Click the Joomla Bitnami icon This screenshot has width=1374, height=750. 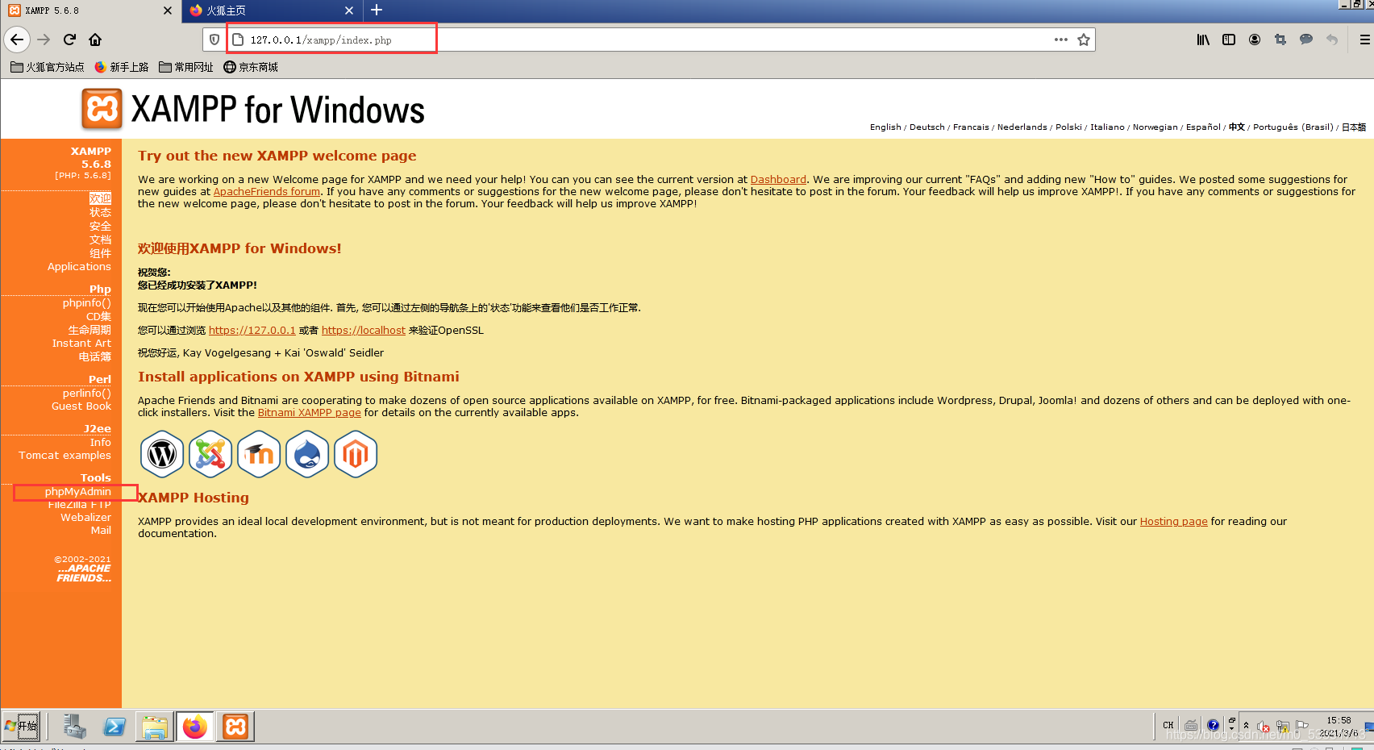pos(210,454)
